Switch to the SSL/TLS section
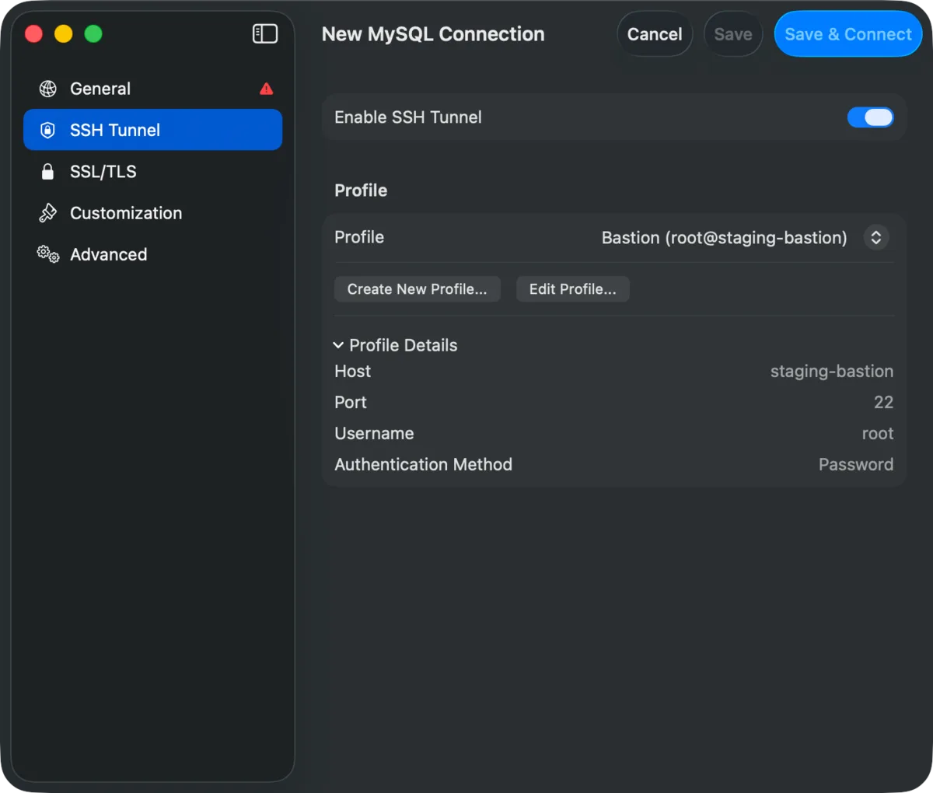Screen dimensions: 933x793 click(x=152, y=172)
